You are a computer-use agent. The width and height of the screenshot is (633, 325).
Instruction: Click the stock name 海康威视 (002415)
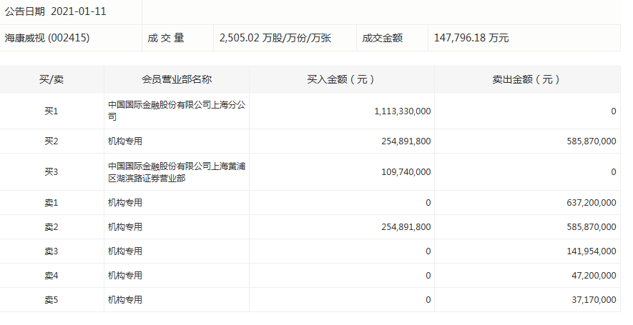coord(46,38)
